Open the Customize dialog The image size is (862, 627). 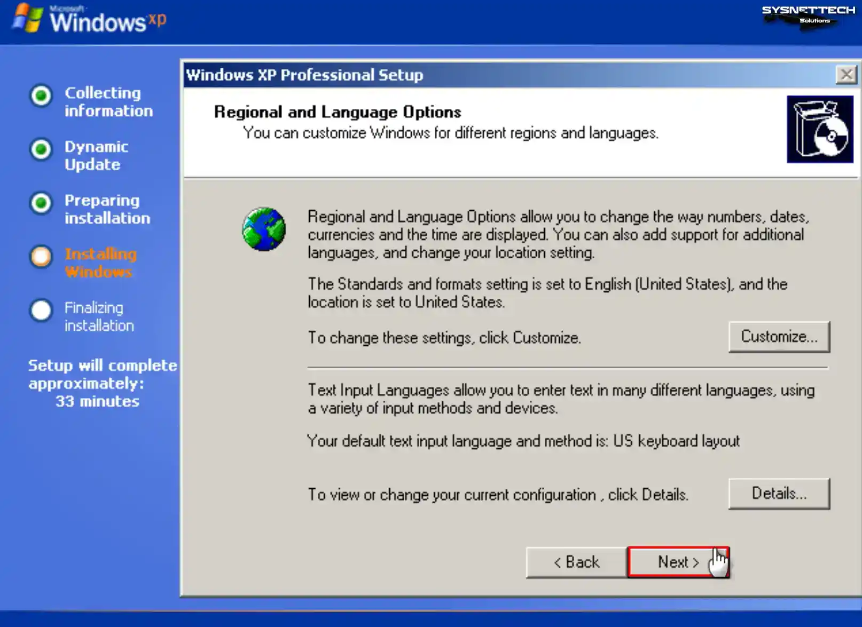tap(779, 336)
